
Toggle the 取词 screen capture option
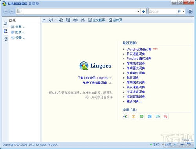pos(155,145)
